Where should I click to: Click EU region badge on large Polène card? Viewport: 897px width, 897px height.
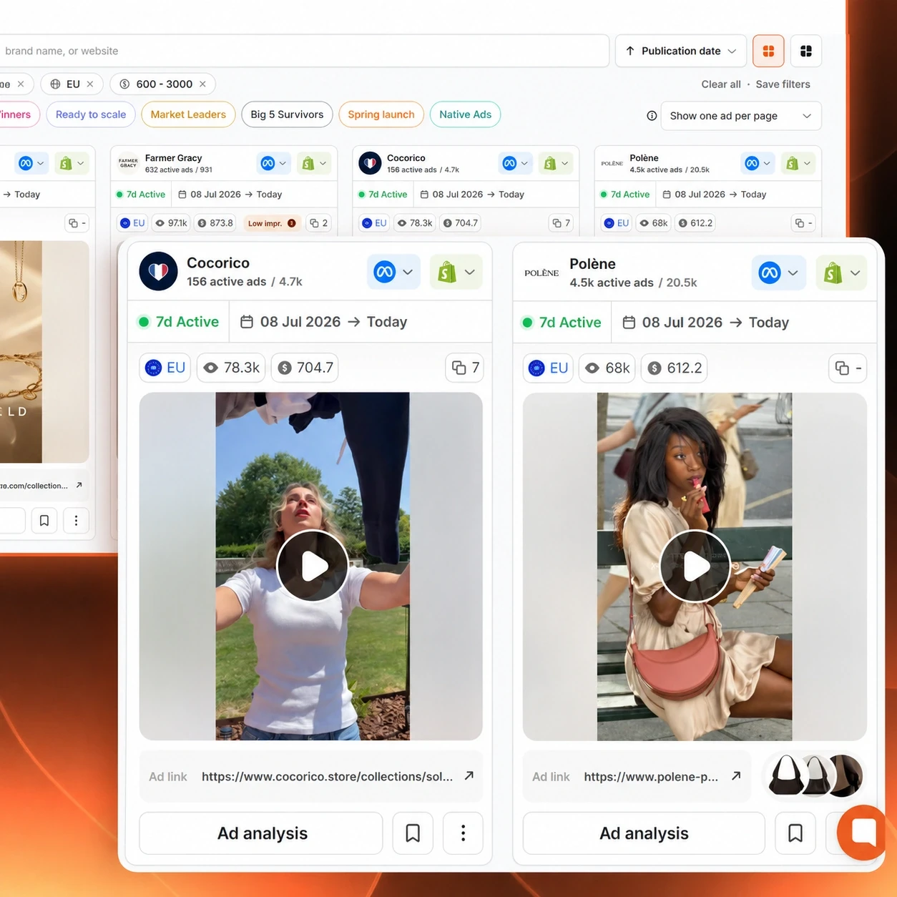tap(548, 368)
